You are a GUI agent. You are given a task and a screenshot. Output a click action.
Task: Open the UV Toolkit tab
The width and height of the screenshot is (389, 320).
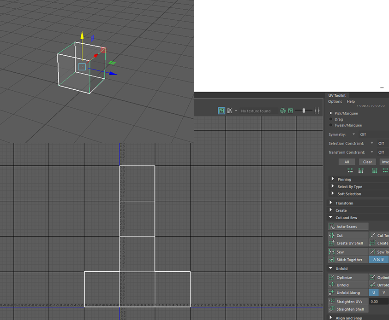[x=337, y=95]
